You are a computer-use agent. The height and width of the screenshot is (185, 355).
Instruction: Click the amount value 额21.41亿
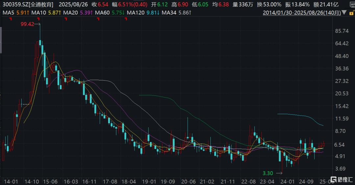[326, 5]
